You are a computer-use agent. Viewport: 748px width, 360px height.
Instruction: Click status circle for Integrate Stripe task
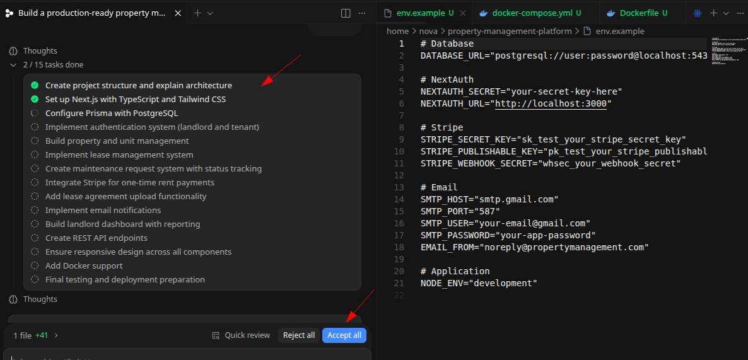coord(34,182)
